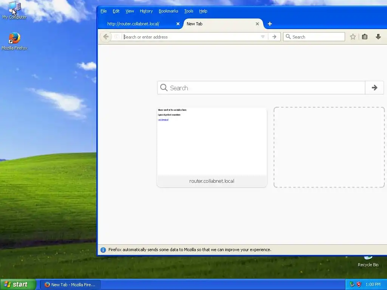The width and height of the screenshot is (387, 290).
Task: Click the info icon in notification bar
Action: (103, 250)
